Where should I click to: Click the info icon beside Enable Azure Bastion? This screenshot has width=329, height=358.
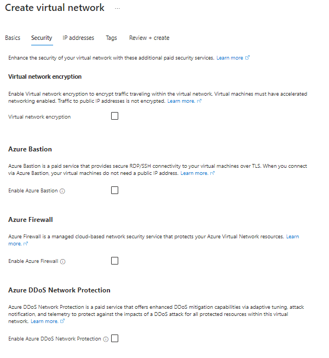pos(62,191)
